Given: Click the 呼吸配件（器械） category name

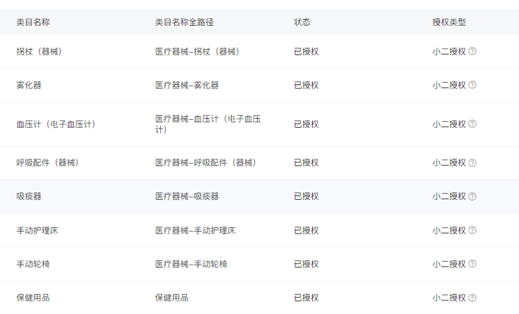Looking at the screenshot, I should tap(47, 163).
